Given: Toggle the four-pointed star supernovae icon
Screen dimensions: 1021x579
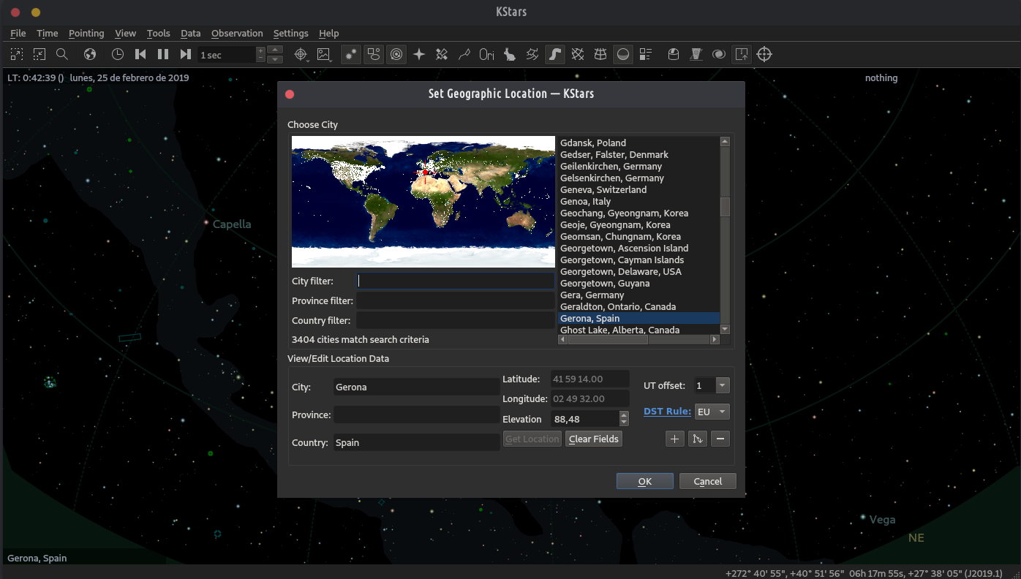Looking at the screenshot, I should [x=419, y=54].
